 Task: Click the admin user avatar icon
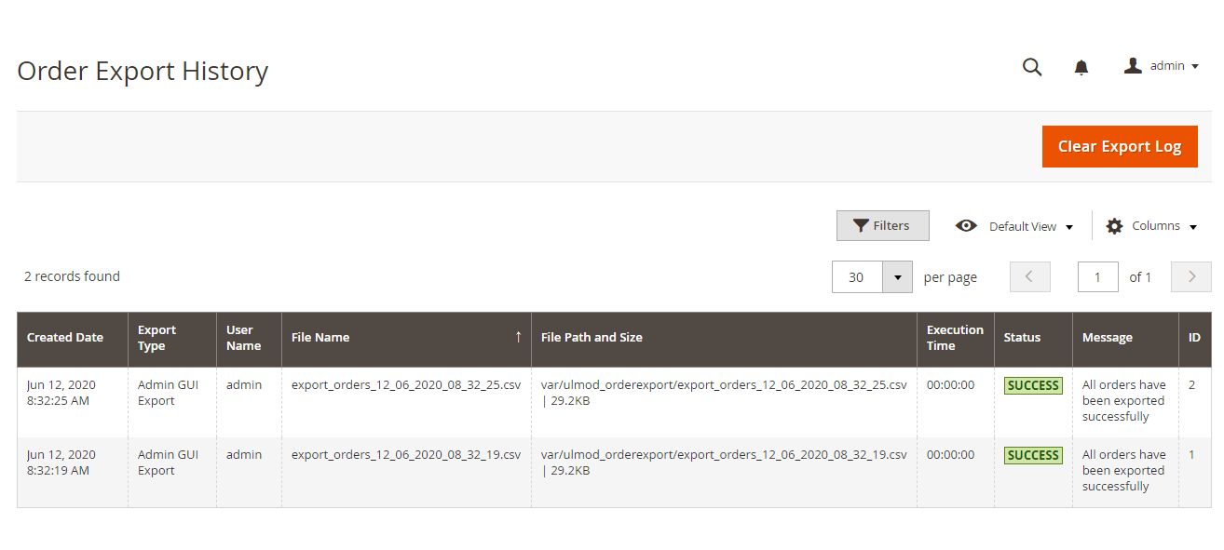pos(1133,66)
